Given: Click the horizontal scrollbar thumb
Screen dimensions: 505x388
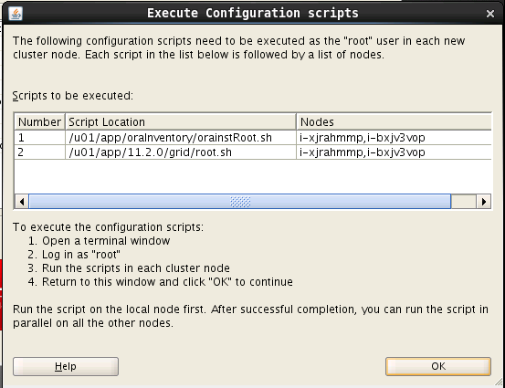Looking at the screenshot, I should (239, 202).
